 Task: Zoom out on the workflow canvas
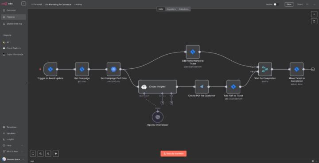coord(48,153)
